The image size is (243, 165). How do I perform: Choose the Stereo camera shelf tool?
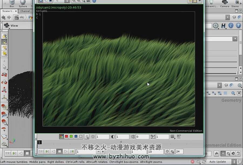pos(235,4)
